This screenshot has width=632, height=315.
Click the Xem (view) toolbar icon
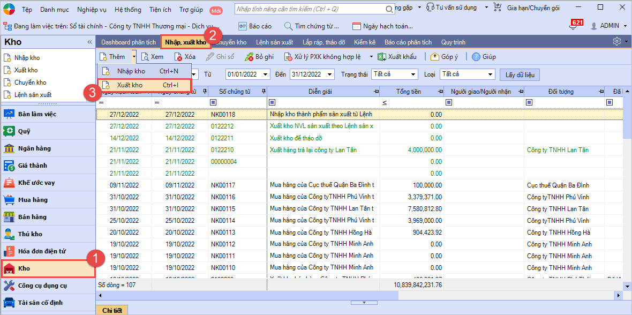tap(145, 57)
